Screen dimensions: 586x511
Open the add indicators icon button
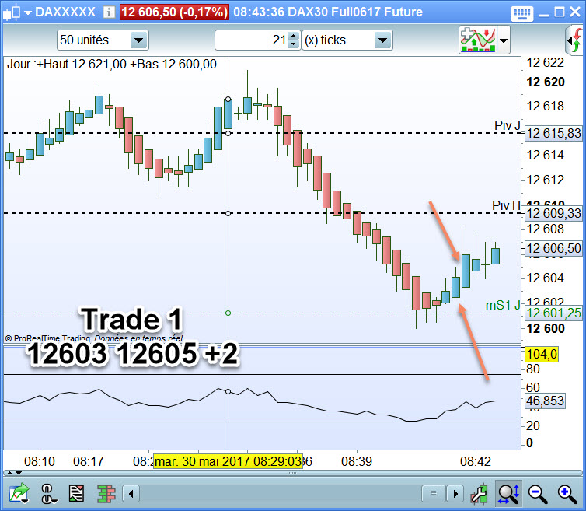pos(478,40)
